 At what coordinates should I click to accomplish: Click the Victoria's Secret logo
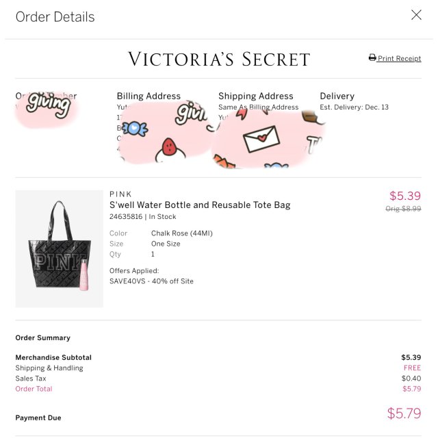pos(219,60)
